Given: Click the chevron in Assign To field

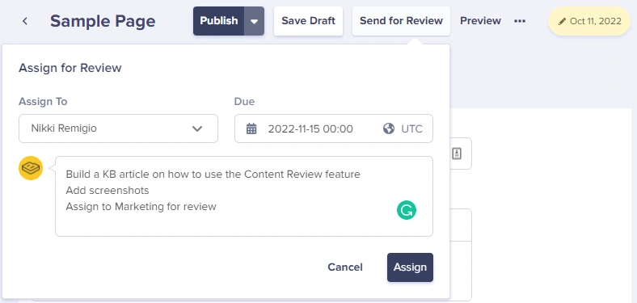Looking at the screenshot, I should coord(197,128).
